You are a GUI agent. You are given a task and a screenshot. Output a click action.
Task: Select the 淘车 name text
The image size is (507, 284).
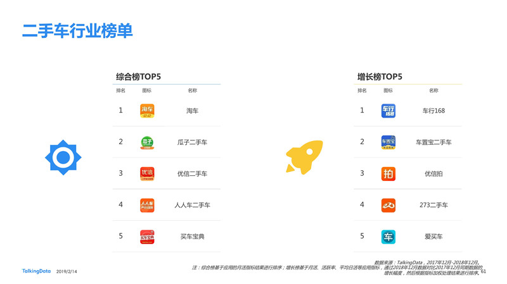(193, 111)
